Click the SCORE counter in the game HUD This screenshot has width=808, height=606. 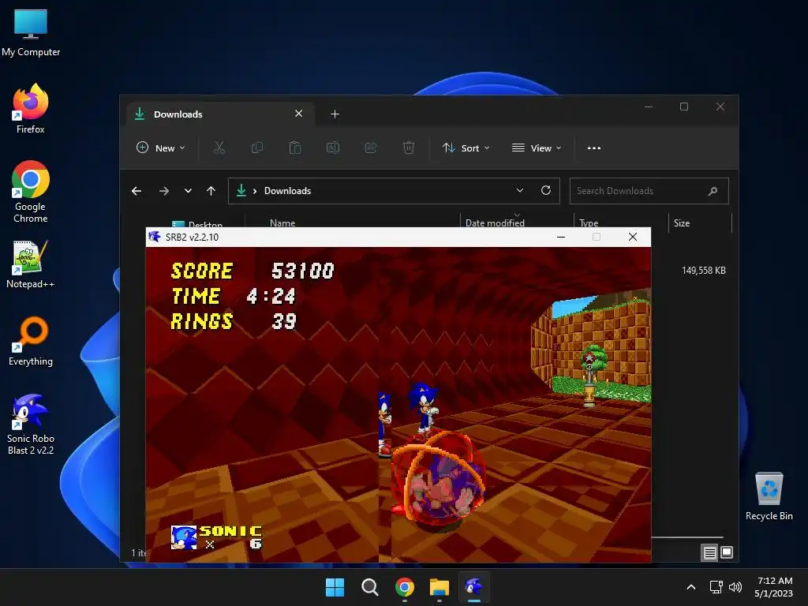[x=252, y=271]
